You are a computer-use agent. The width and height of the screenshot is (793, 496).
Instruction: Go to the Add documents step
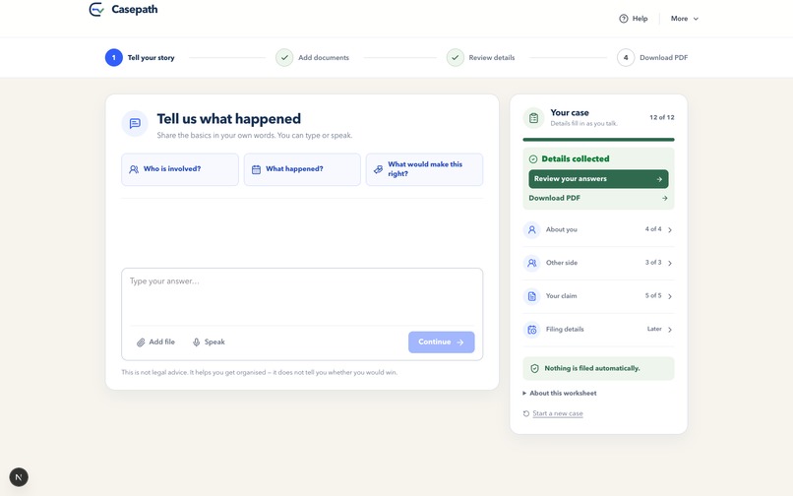[x=313, y=58]
